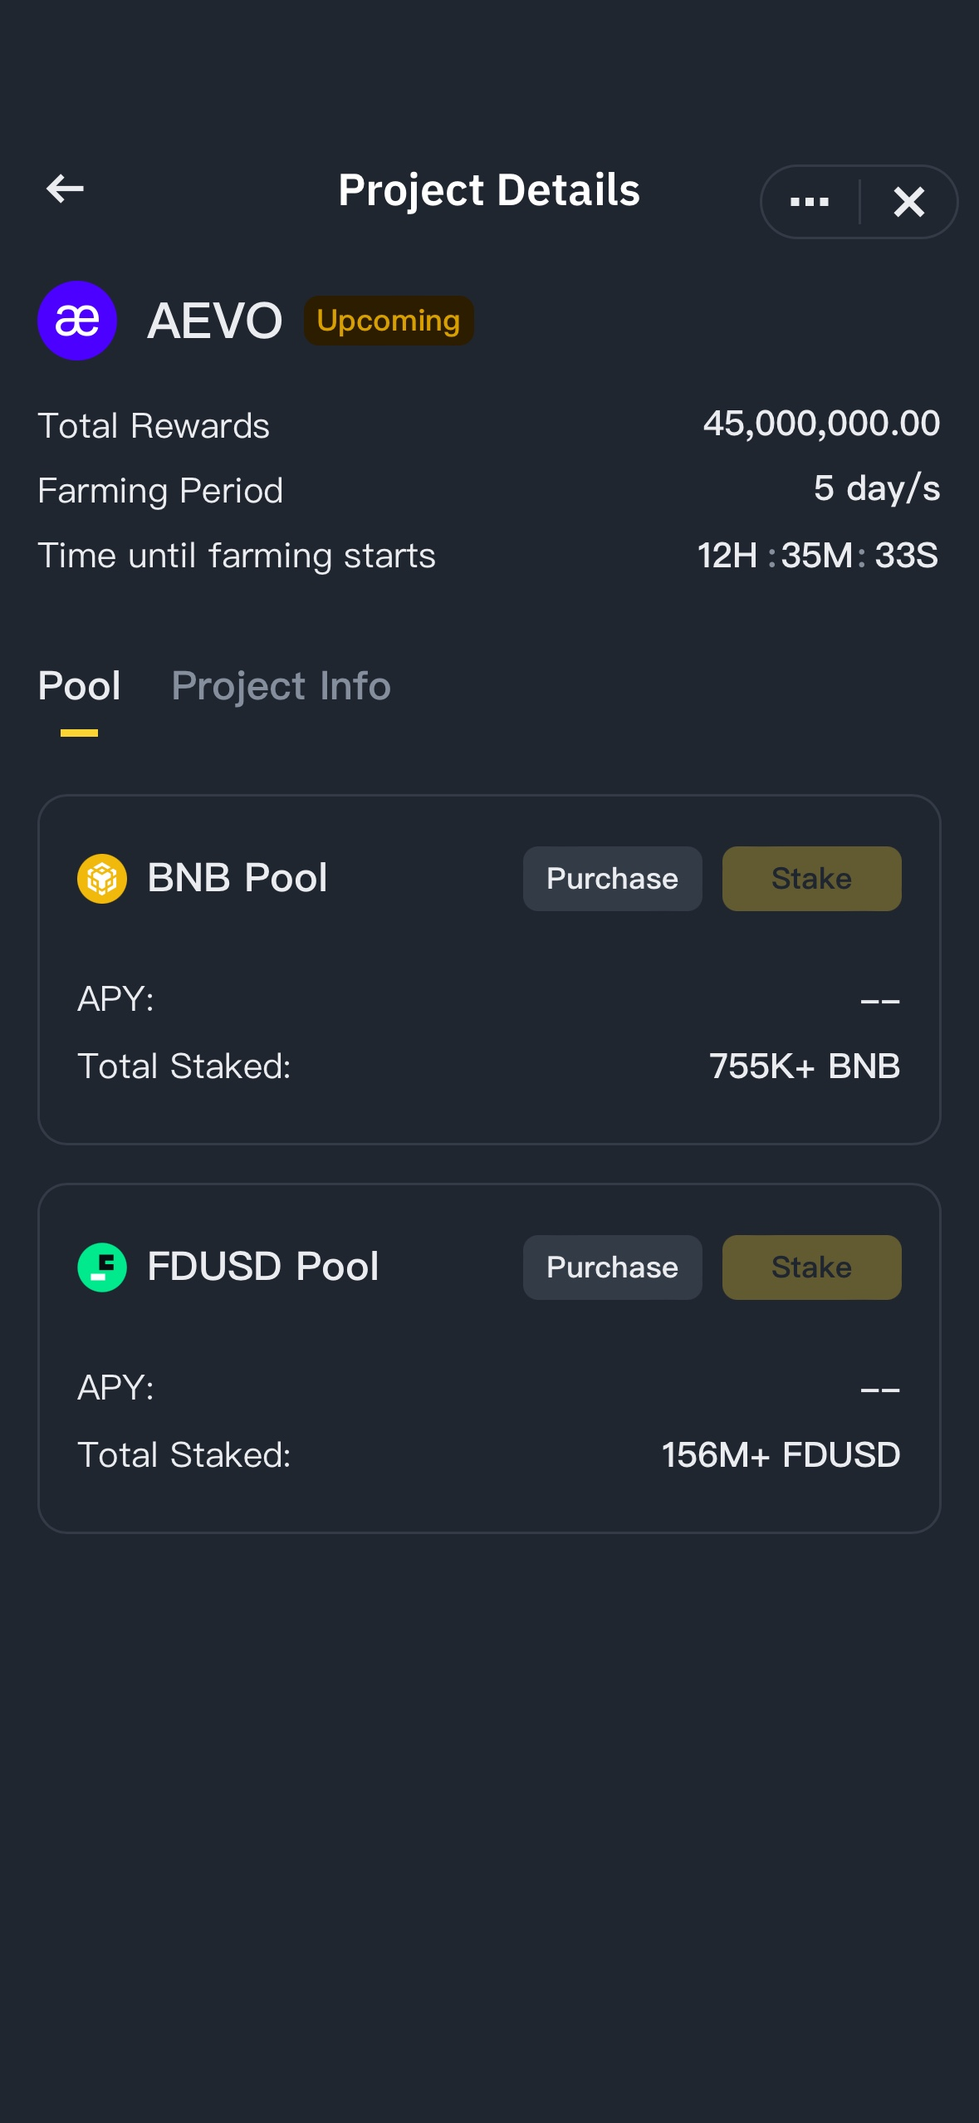
Task: Switch to the Project Info tab
Action: 281,686
